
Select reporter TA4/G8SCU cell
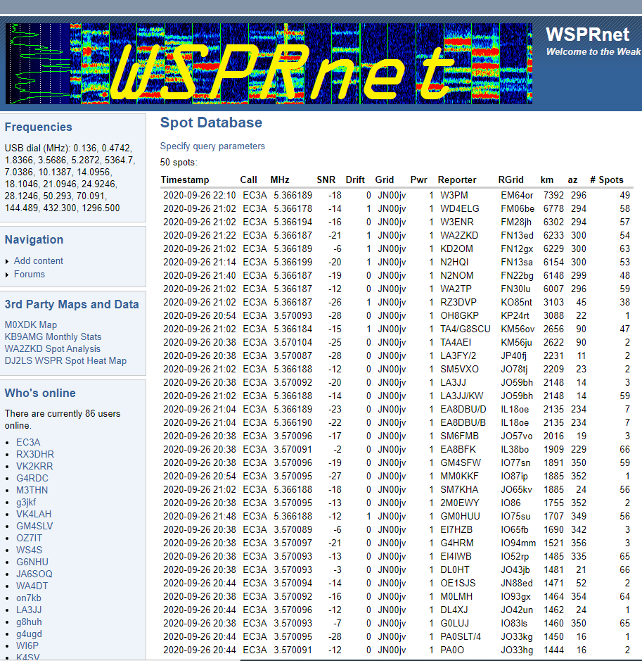pyautogui.click(x=466, y=329)
